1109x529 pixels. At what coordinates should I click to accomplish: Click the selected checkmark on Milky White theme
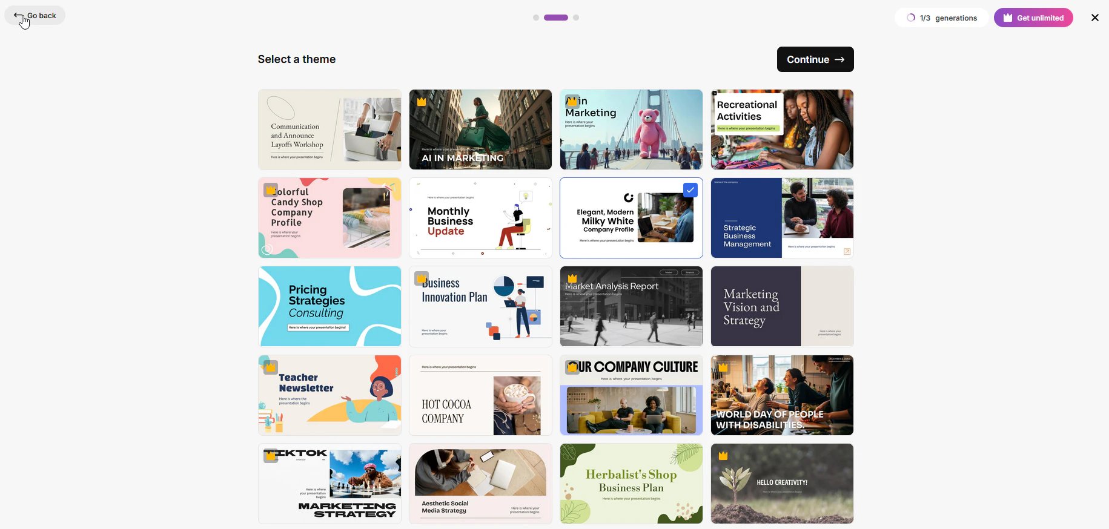click(690, 190)
